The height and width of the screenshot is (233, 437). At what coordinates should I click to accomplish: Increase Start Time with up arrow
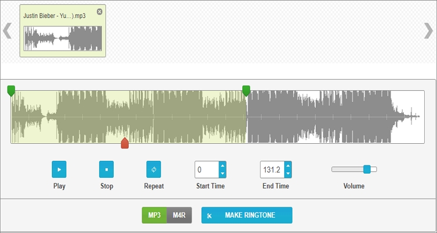(223, 165)
